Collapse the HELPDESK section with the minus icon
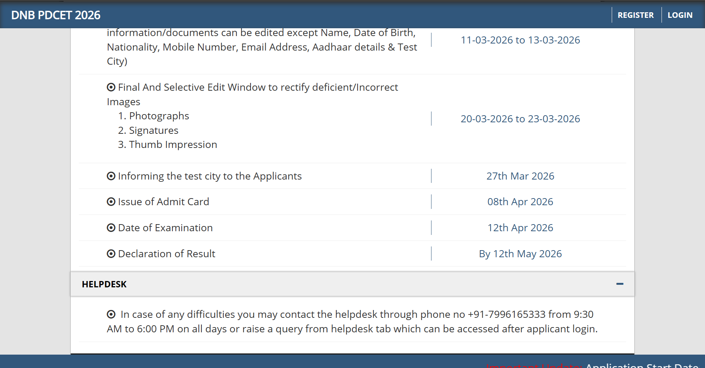The width and height of the screenshot is (705, 368). coord(620,284)
